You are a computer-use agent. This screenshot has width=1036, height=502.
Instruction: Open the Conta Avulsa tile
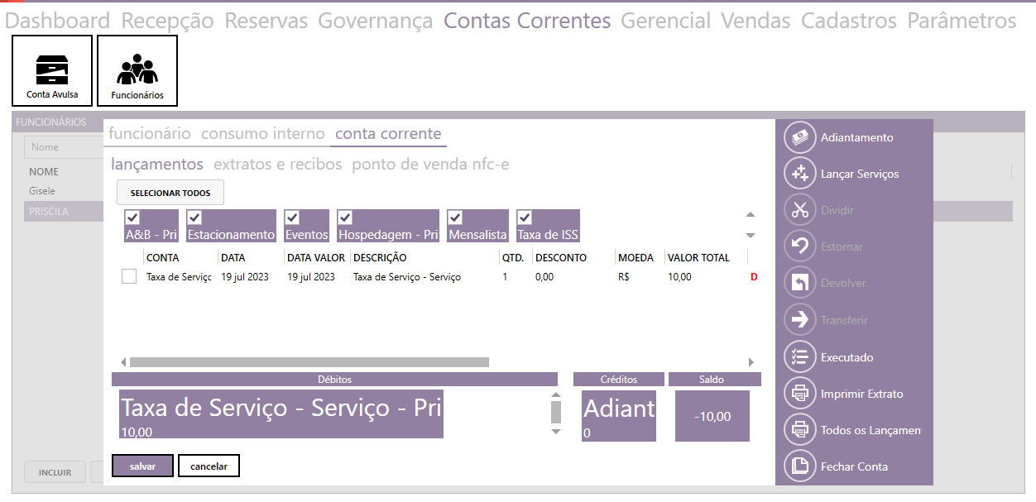pyautogui.click(x=52, y=71)
